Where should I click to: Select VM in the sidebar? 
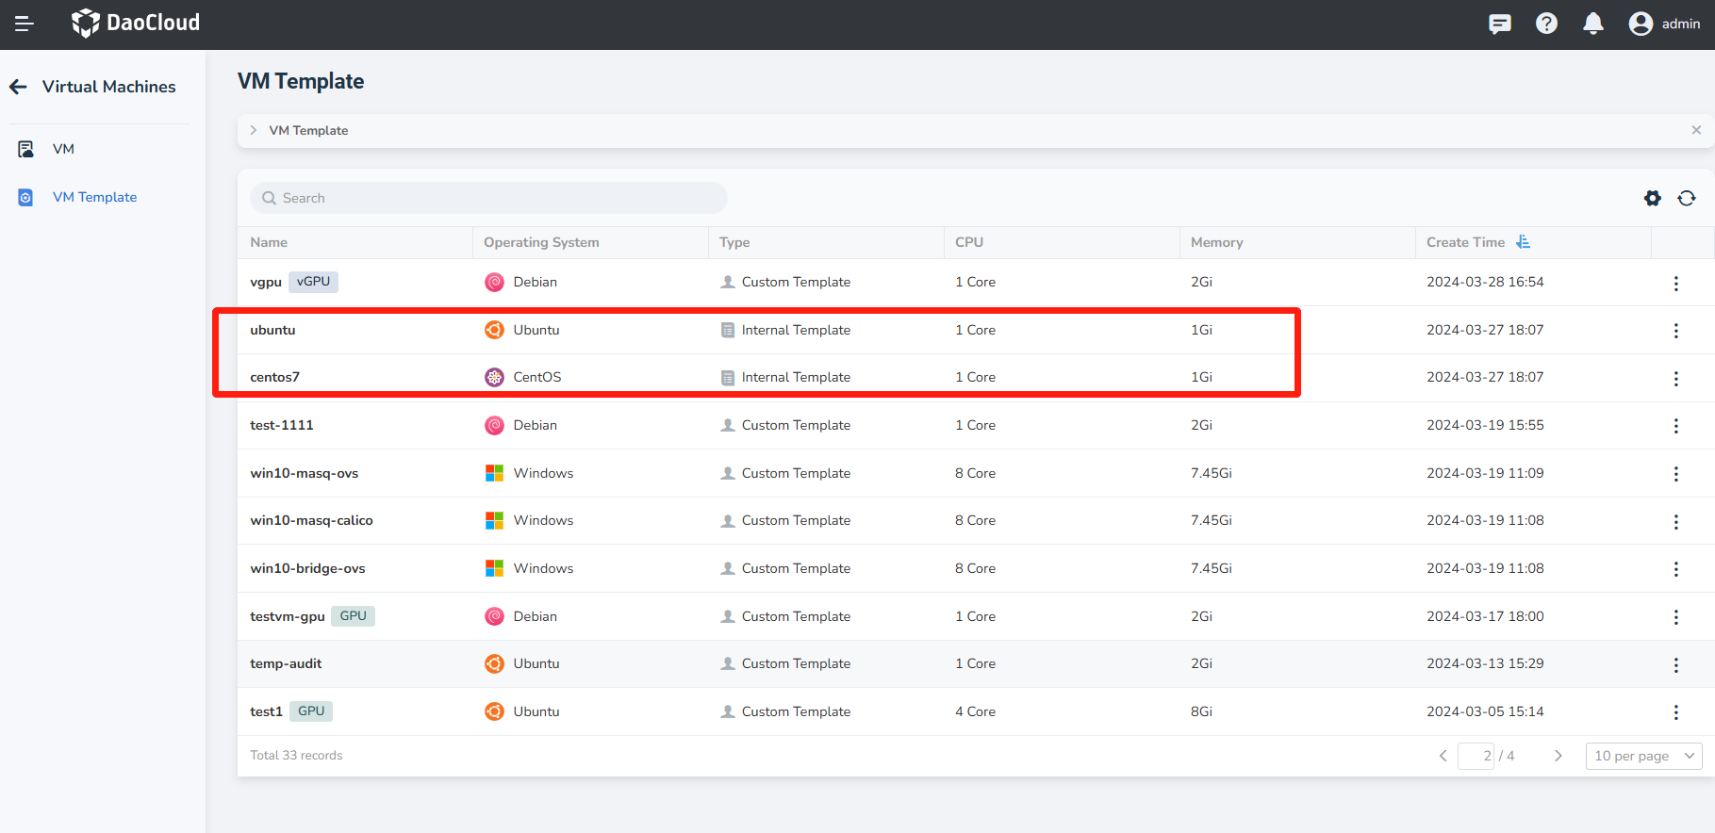(63, 149)
